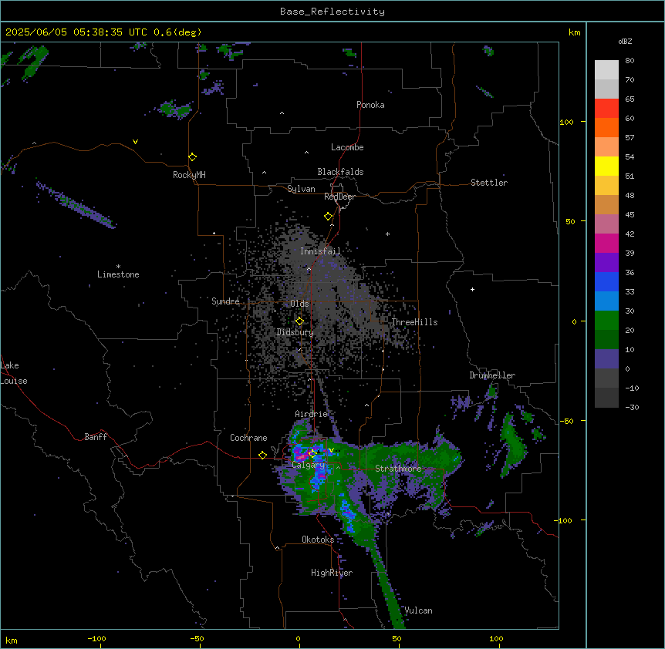Pick the light orange 57 to 54 dBZ swatch
This screenshot has width=665, height=649.
(x=606, y=147)
